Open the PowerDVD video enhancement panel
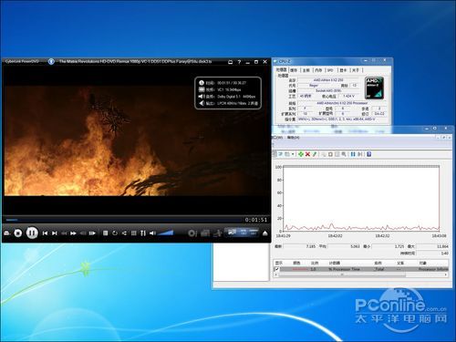The height and width of the screenshot is (342, 456). [242, 233]
